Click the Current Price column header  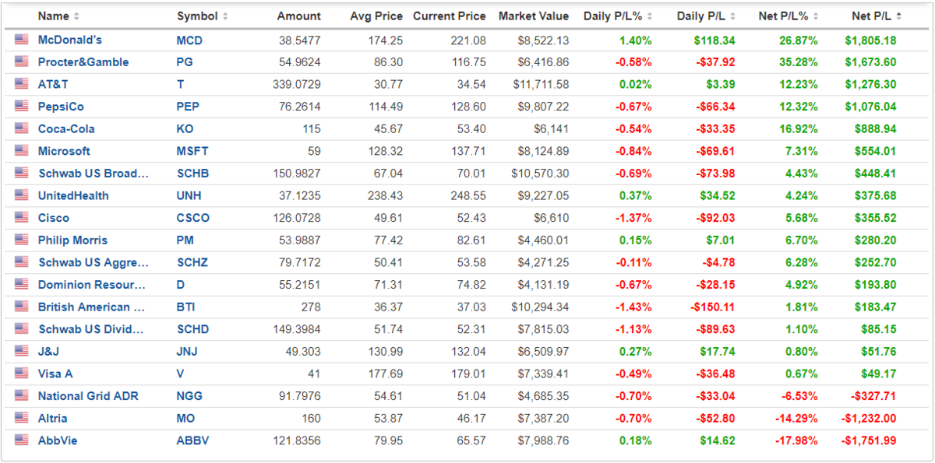pyautogui.click(x=450, y=16)
